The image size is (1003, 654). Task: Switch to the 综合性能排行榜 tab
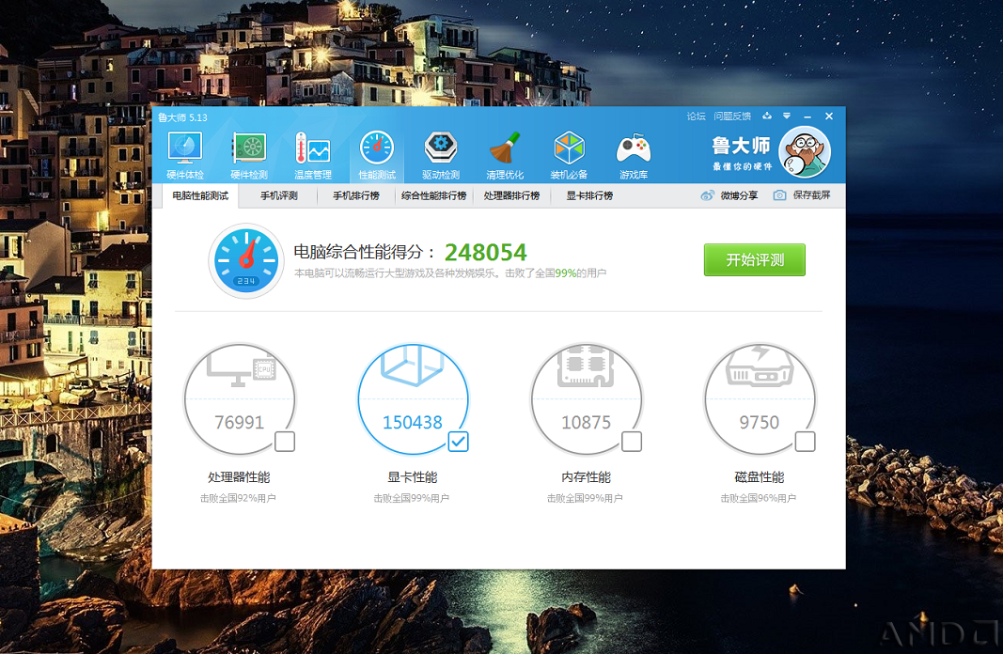click(x=433, y=195)
